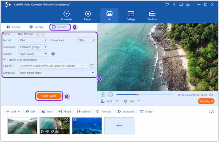Viewport: 219px width, 142px height.
Task: Click audio icon on selected clip
Action: tap(47, 131)
